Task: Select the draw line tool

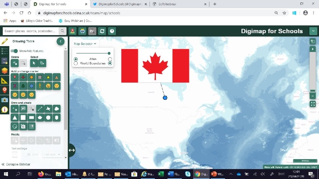Action: (x=40, y=109)
